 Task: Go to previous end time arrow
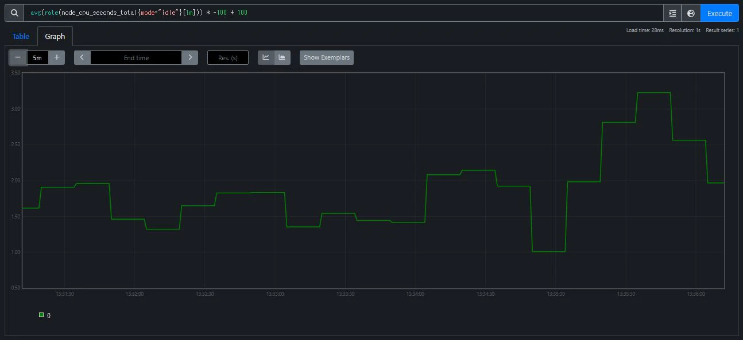click(x=82, y=57)
